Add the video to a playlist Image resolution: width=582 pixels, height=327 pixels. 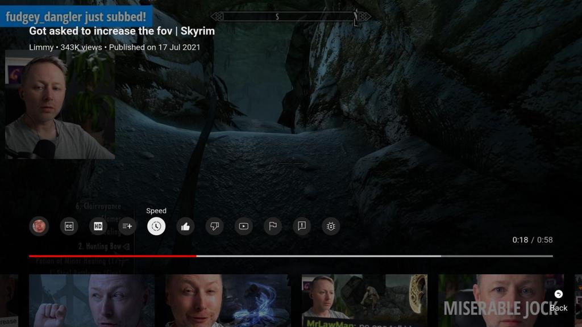click(127, 226)
